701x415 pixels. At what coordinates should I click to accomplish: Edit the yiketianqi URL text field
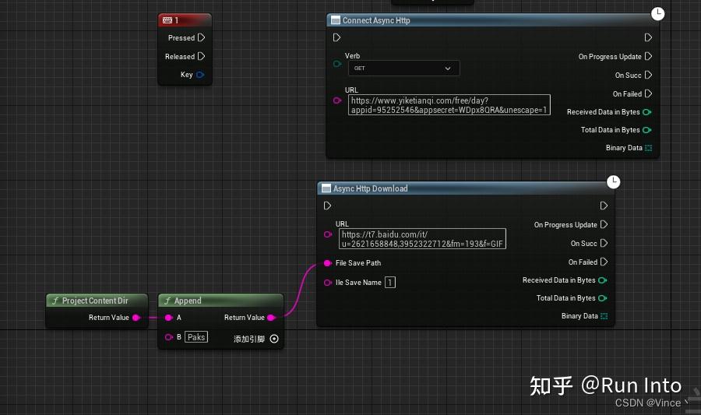coord(449,105)
